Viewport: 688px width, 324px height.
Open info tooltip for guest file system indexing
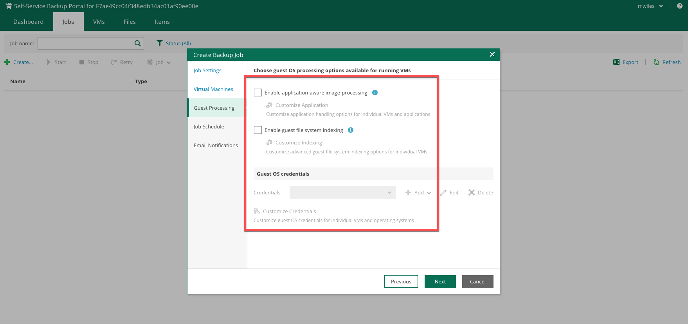tap(351, 130)
